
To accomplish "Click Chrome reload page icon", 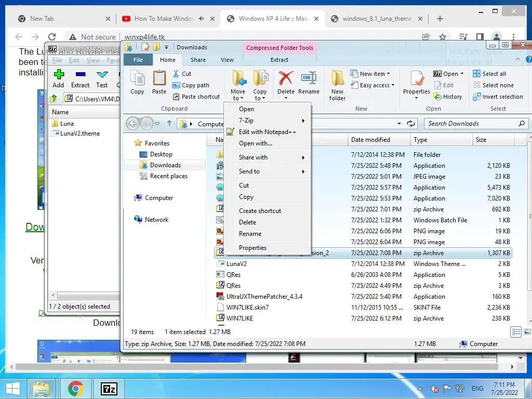I will 52,37.
